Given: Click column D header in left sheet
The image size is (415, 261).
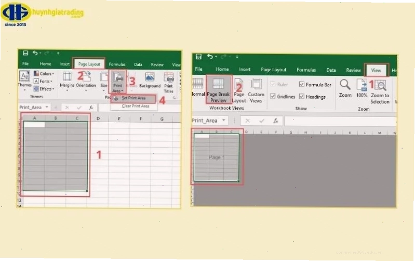Looking at the screenshot, I should (98, 119).
